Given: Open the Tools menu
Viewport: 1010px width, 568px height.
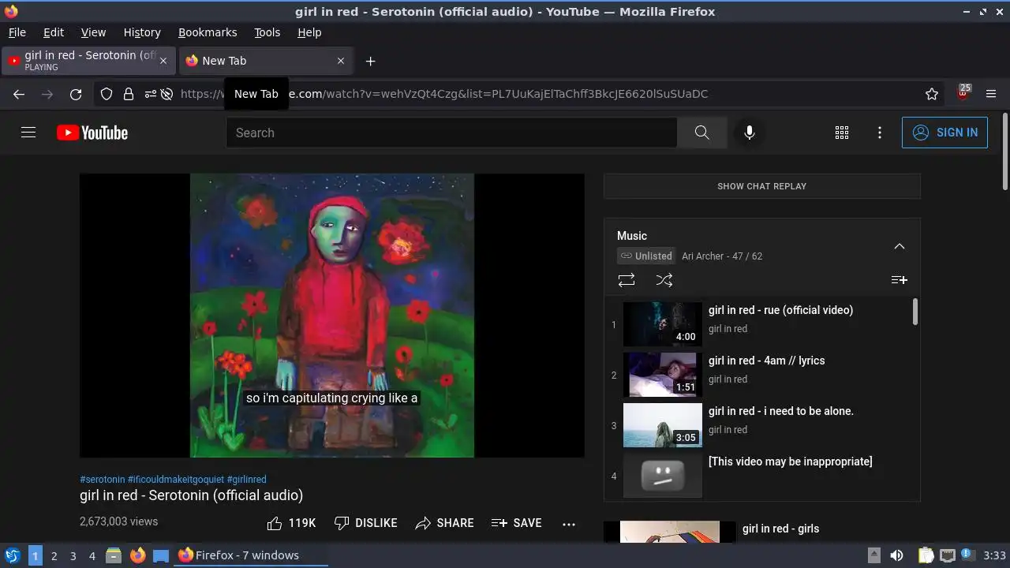Looking at the screenshot, I should coord(267,32).
